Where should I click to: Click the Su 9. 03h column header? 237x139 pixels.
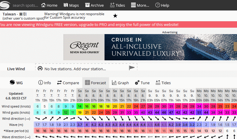pos(150,96)
